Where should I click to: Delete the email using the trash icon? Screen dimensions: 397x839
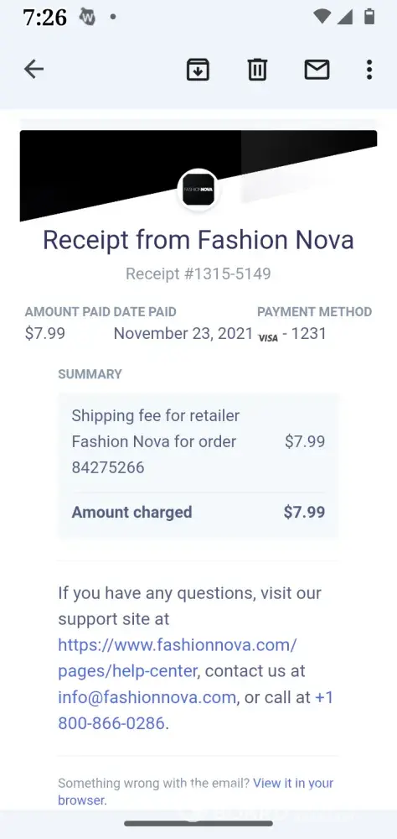257,70
